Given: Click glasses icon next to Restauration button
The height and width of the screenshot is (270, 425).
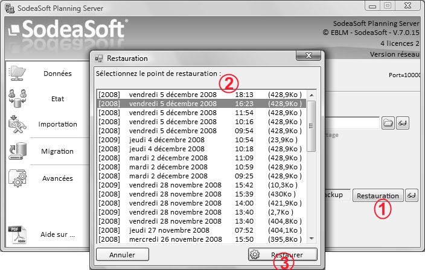Looking at the screenshot, I should click(x=412, y=195).
